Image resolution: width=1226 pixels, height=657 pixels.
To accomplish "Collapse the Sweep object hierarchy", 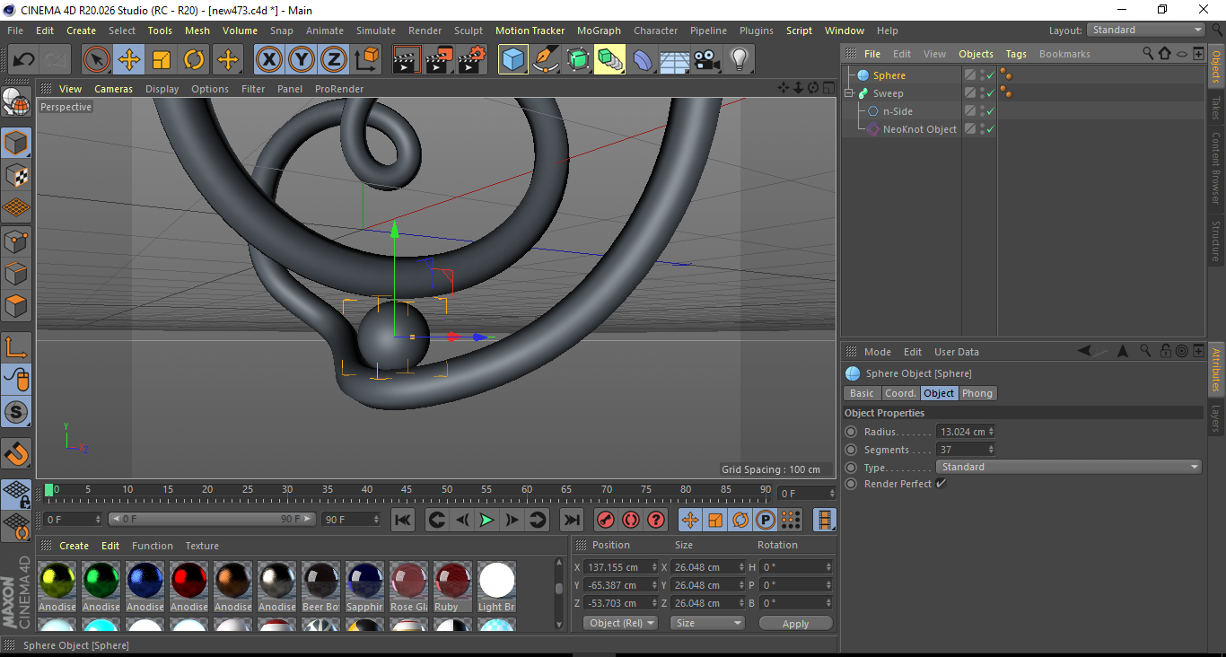I will (849, 93).
